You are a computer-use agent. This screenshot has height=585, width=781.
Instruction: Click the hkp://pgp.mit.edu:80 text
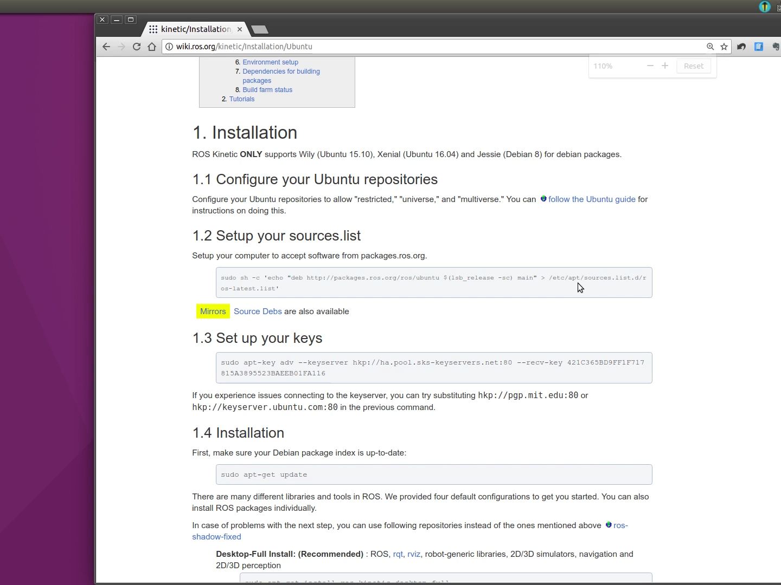point(528,395)
